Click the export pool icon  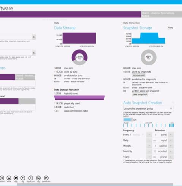[x=31, y=178]
